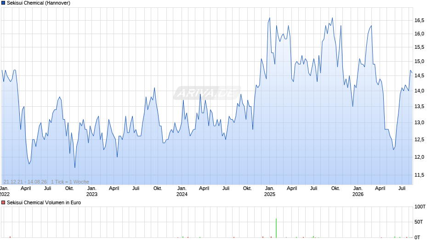
Task: Select the 'Sekisui Chemical (Hannover)' title text
Action: pos(39,3)
